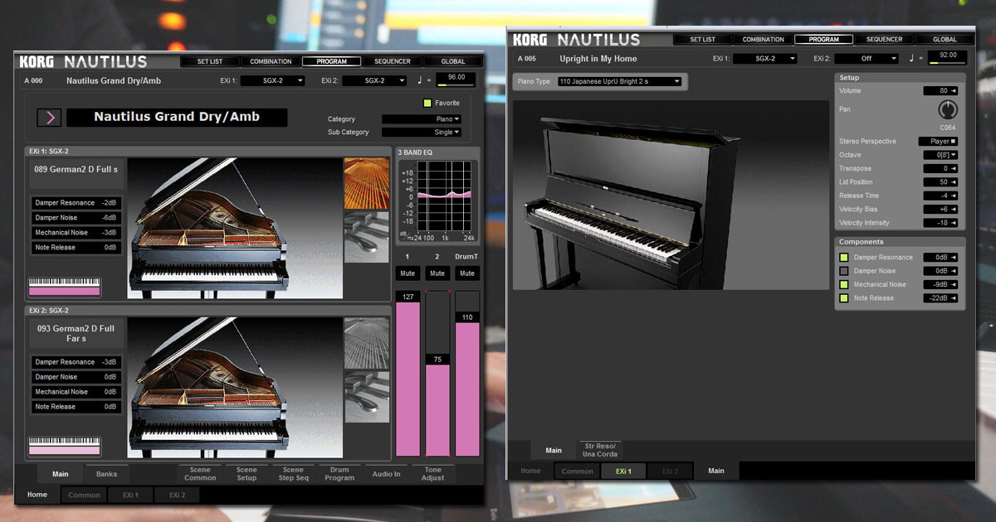Click the Velocity Intensity value field
This screenshot has width=996, height=522.
(941, 223)
